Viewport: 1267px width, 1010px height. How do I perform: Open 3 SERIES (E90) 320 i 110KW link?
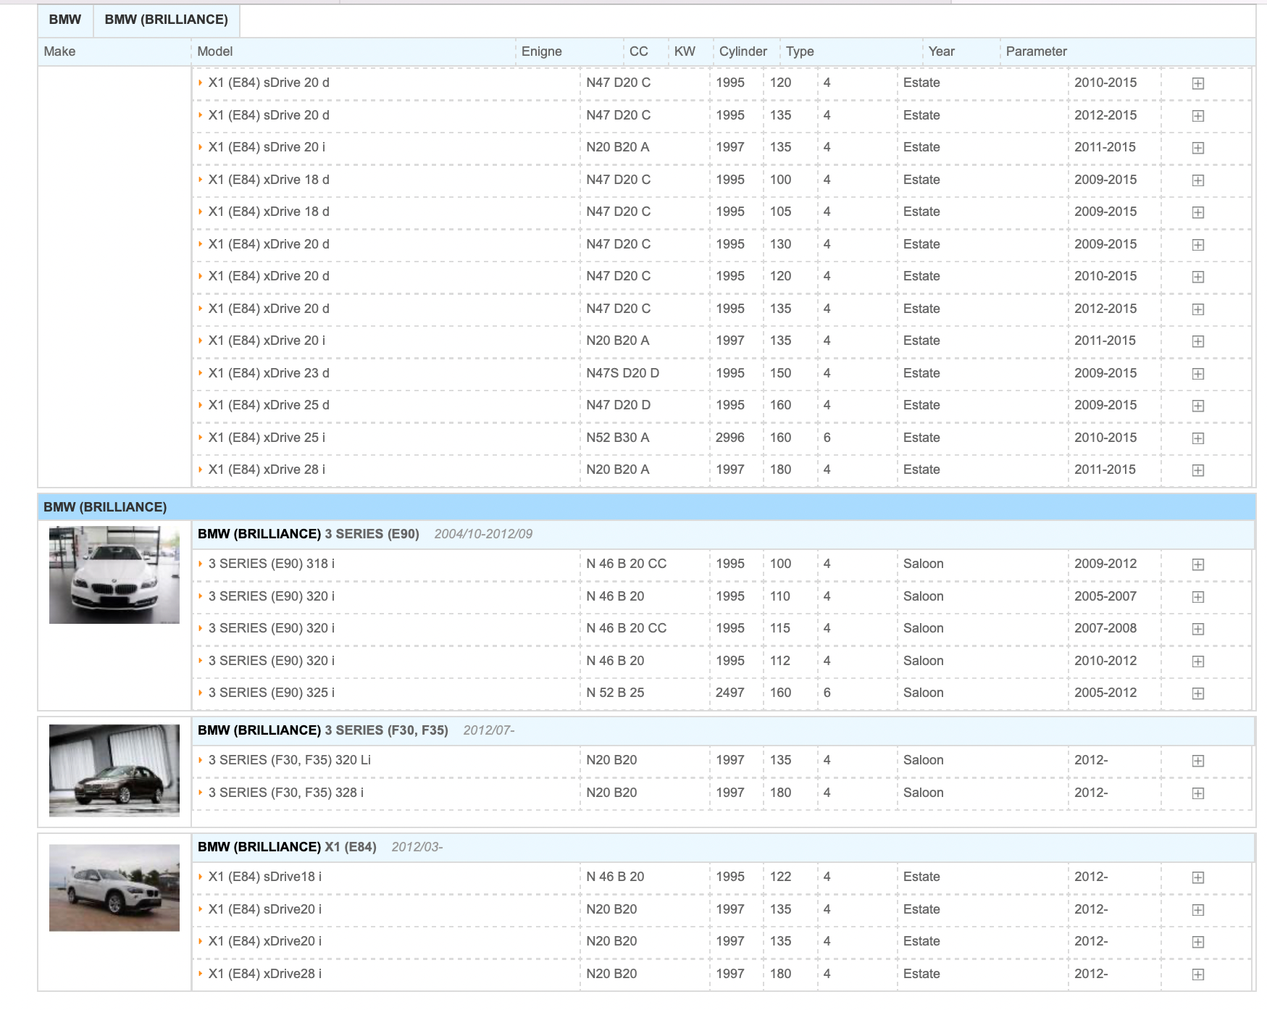coord(271,596)
